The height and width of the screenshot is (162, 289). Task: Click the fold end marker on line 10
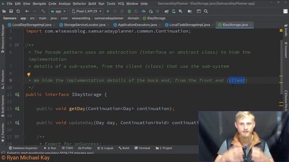[23, 87]
